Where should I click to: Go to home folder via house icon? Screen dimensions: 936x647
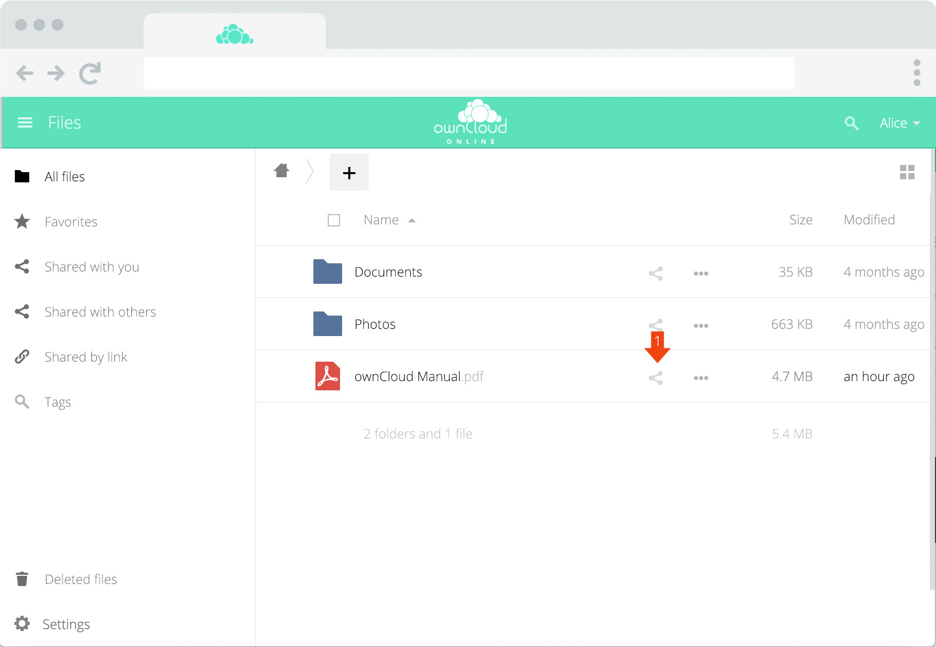pyautogui.click(x=282, y=171)
